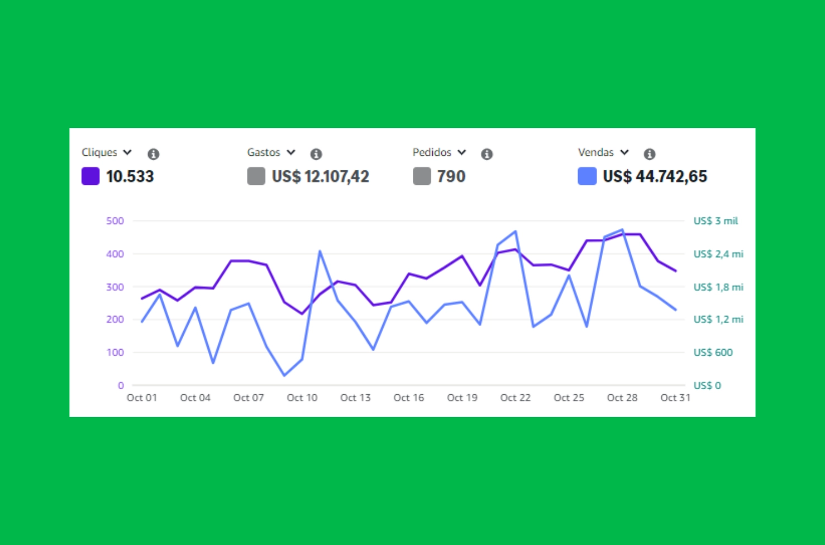Click the 10.533 total clicks value

(x=130, y=176)
